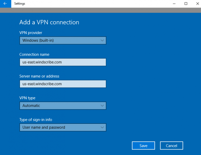Click the 'Add a VPN connection' heading
The width and height of the screenshot is (201, 155).
coord(49,22)
